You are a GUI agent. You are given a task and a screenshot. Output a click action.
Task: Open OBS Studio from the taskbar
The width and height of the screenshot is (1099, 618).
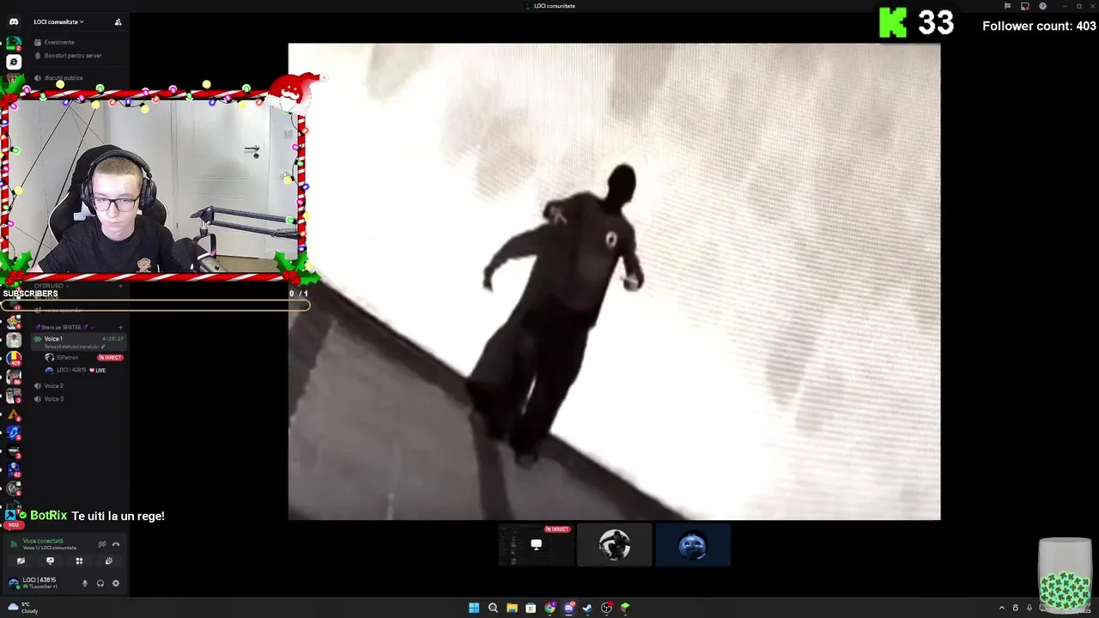coord(606,608)
